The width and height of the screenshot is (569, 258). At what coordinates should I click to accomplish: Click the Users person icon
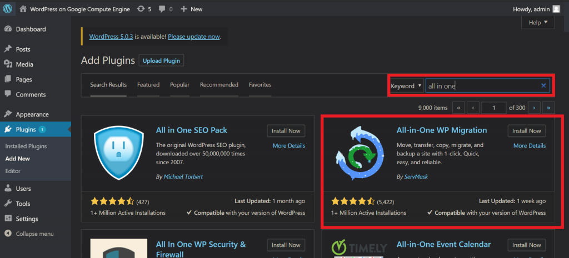pos(8,189)
